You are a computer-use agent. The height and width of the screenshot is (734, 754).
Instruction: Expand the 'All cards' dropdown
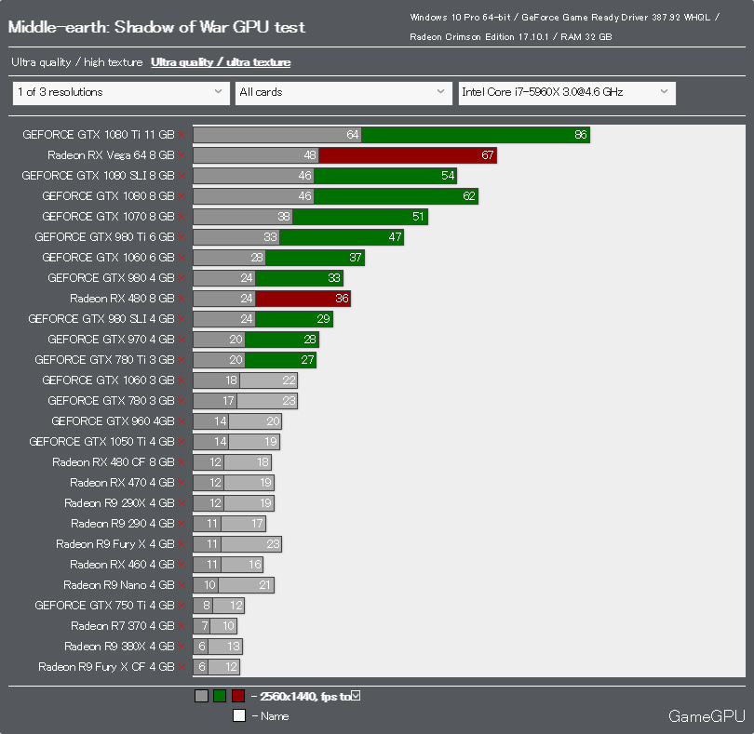pos(343,92)
